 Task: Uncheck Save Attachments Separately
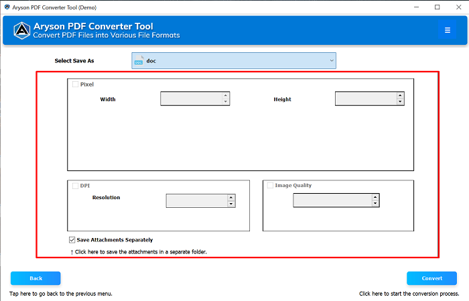pyautogui.click(x=72, y=240)
